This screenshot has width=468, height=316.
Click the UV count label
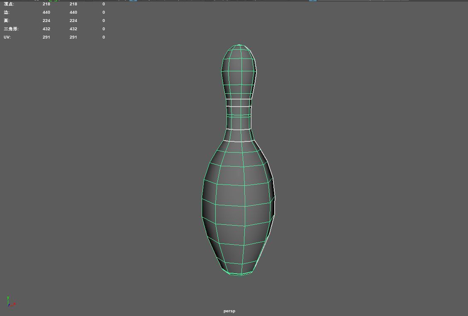pos(7,37)
